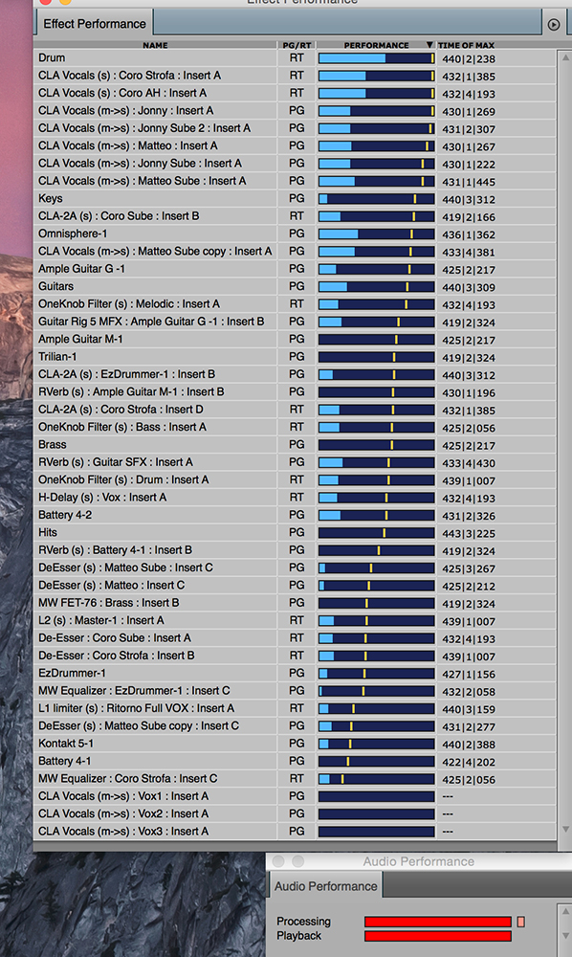
Task: Select the Audio Performance tab
Action: pos(325,886)
